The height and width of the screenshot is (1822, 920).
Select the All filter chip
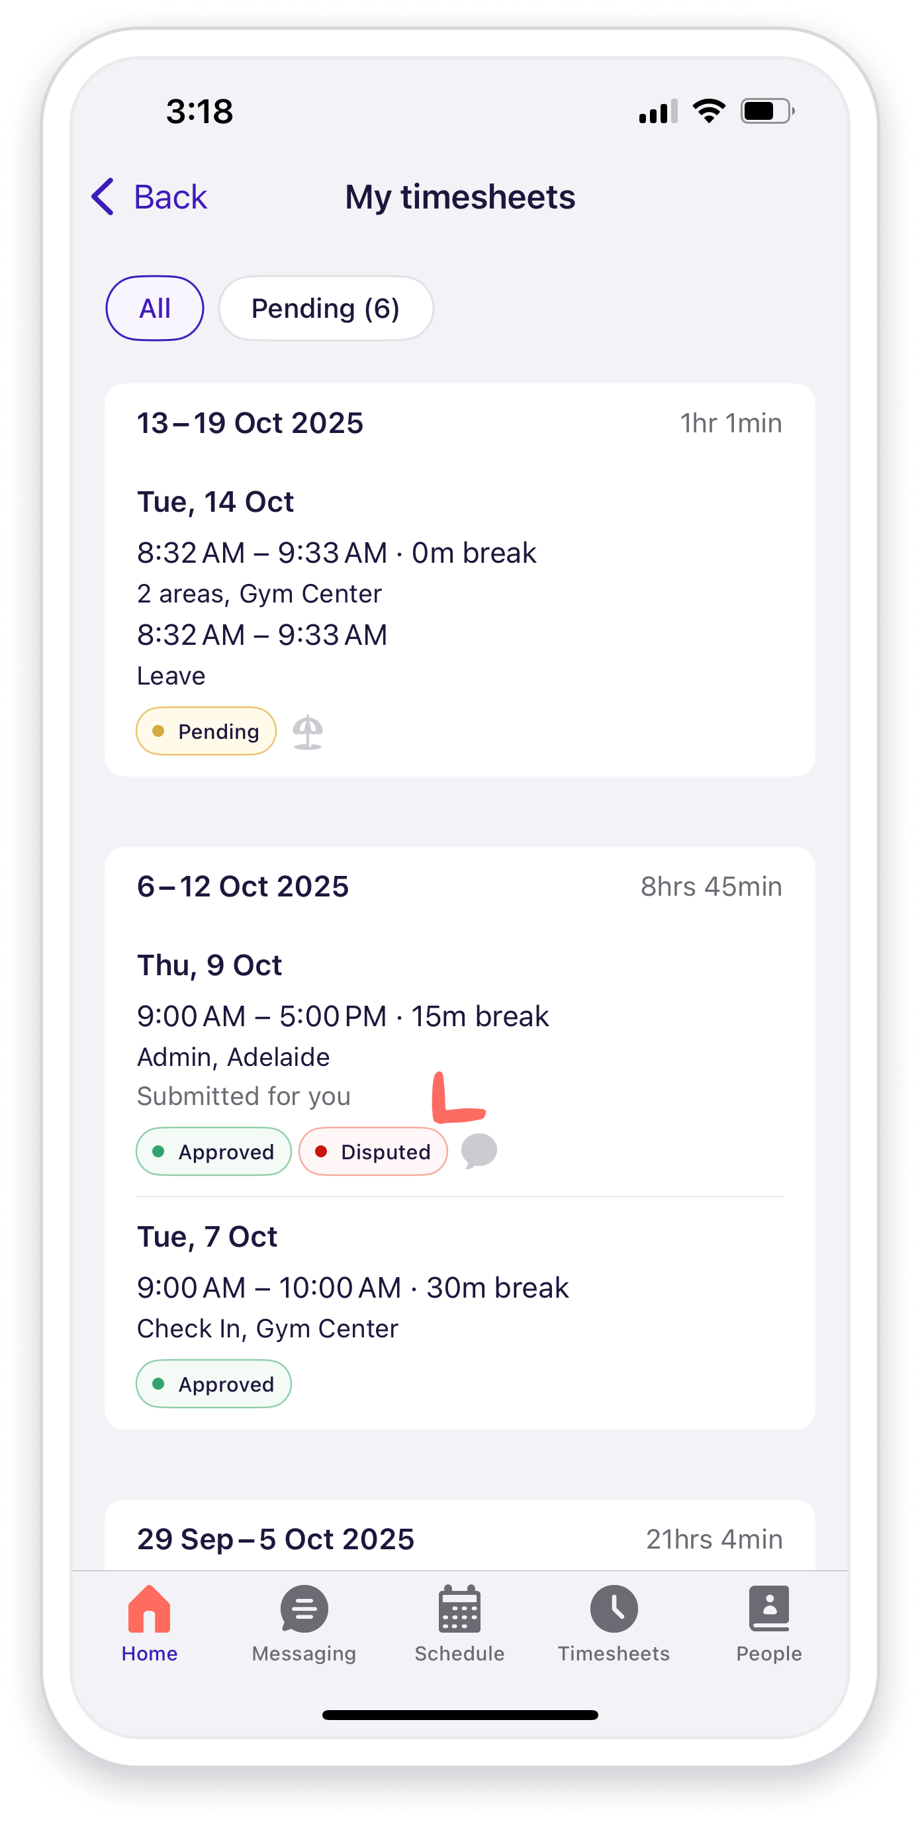tap(155, 309)
